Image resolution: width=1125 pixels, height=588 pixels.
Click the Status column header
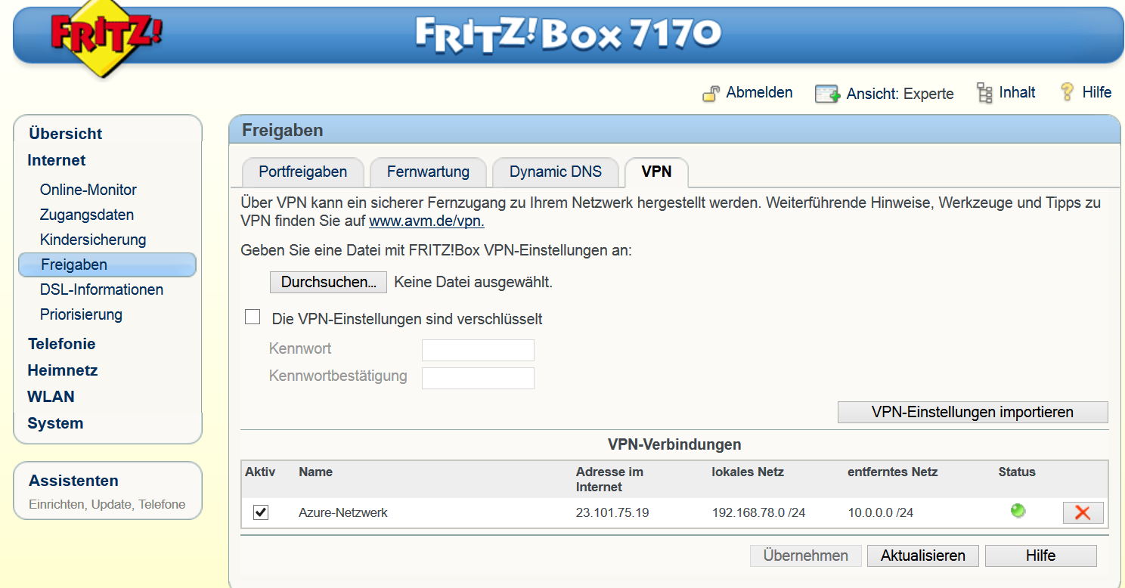point(1017,472)
